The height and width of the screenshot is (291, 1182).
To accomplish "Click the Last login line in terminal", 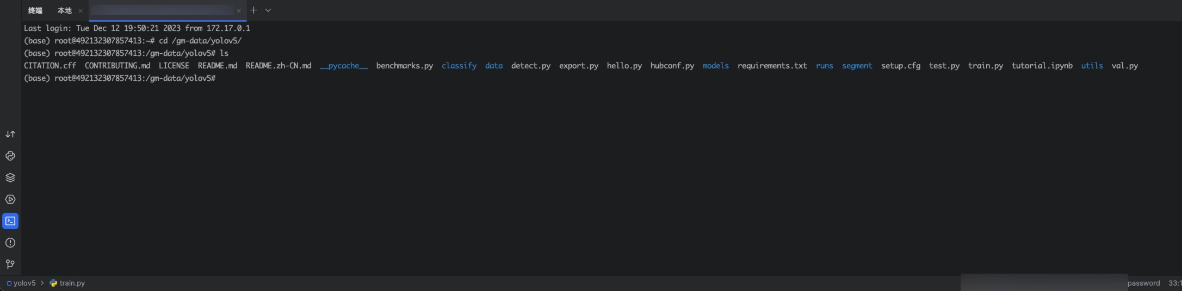I will (137, 28).
